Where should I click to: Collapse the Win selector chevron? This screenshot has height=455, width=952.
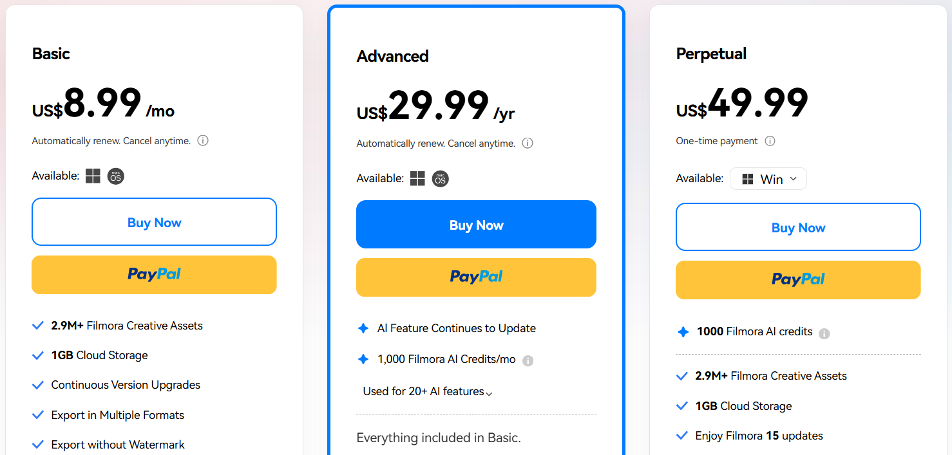pos(794,178)
